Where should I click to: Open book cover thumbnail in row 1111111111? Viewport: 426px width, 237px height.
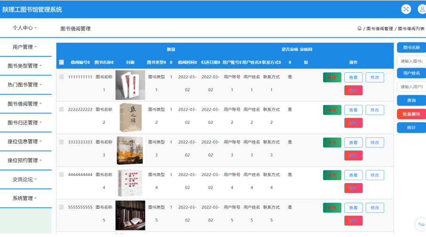[130, 85]
